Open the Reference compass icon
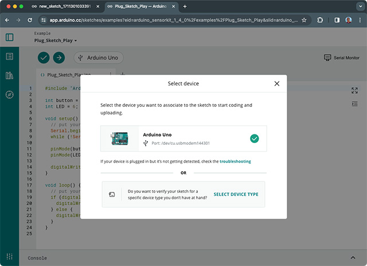 [9, 94]
